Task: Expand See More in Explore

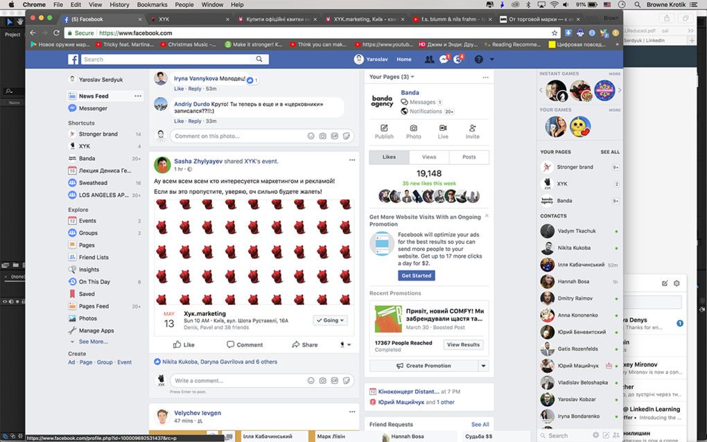Action: point(94,342)
